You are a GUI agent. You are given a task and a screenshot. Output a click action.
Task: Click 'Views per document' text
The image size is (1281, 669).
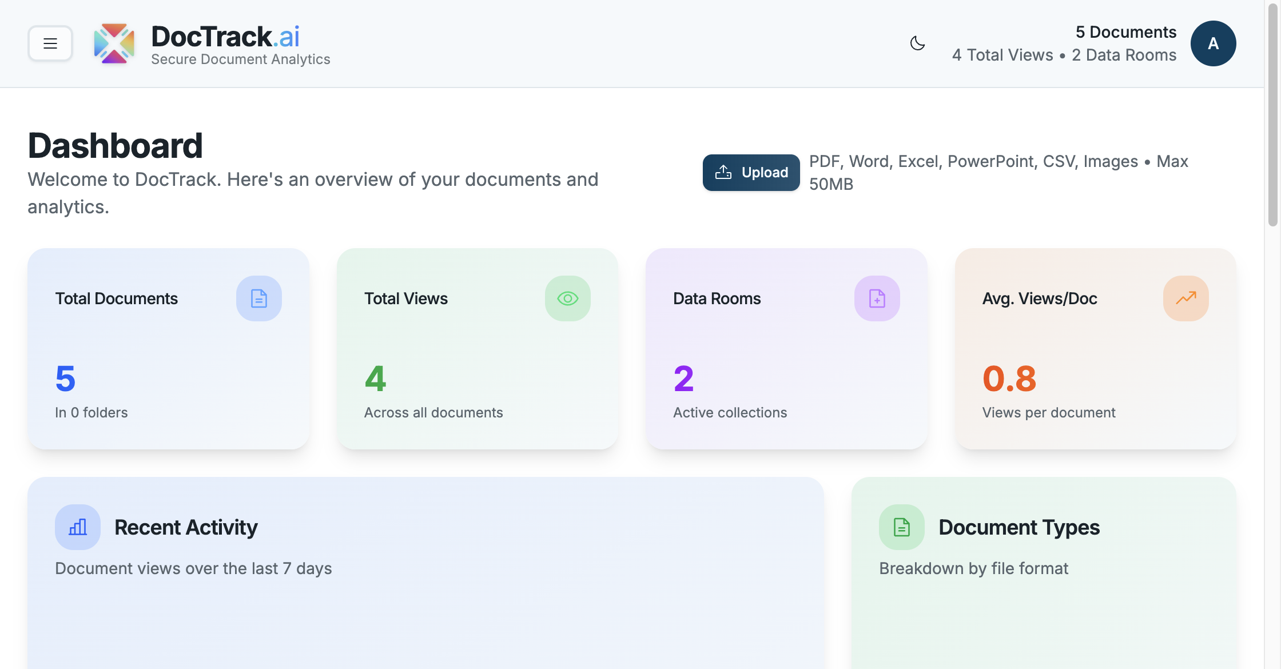click(1049, 412)
